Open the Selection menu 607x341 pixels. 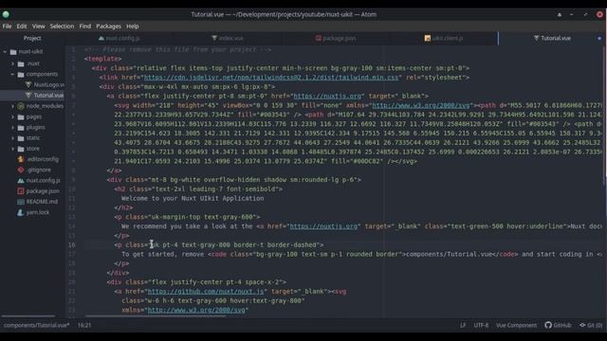pos(62,27)
